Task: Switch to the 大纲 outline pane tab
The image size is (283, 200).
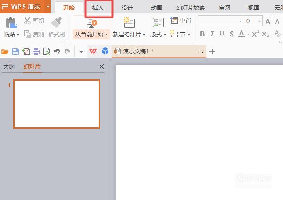Action: pos(9,67)
